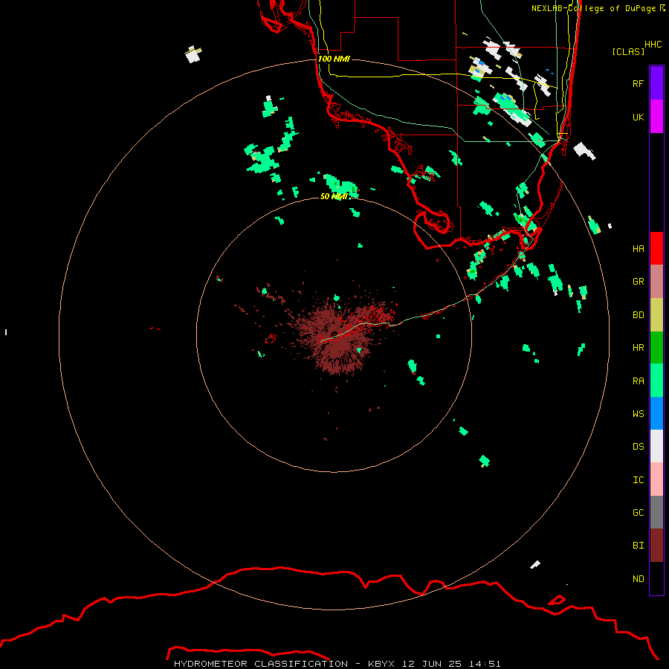Click the 'HA' legend label

638,248
